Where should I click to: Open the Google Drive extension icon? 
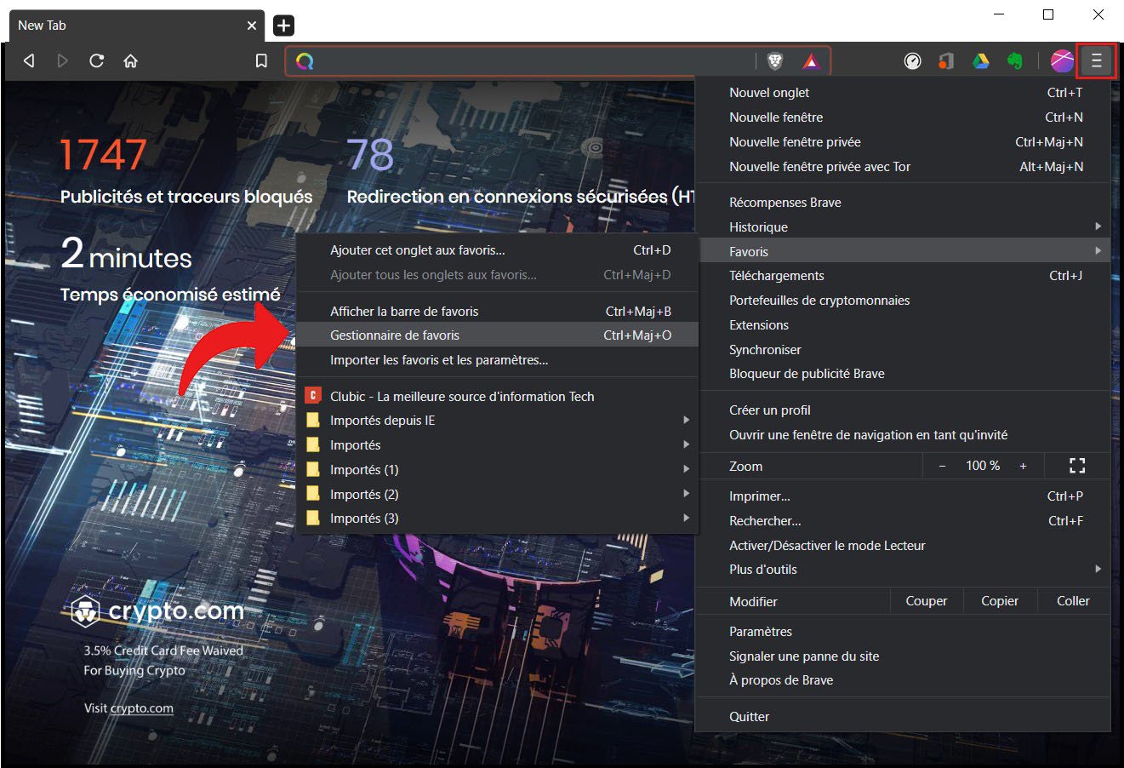point(980,61)
